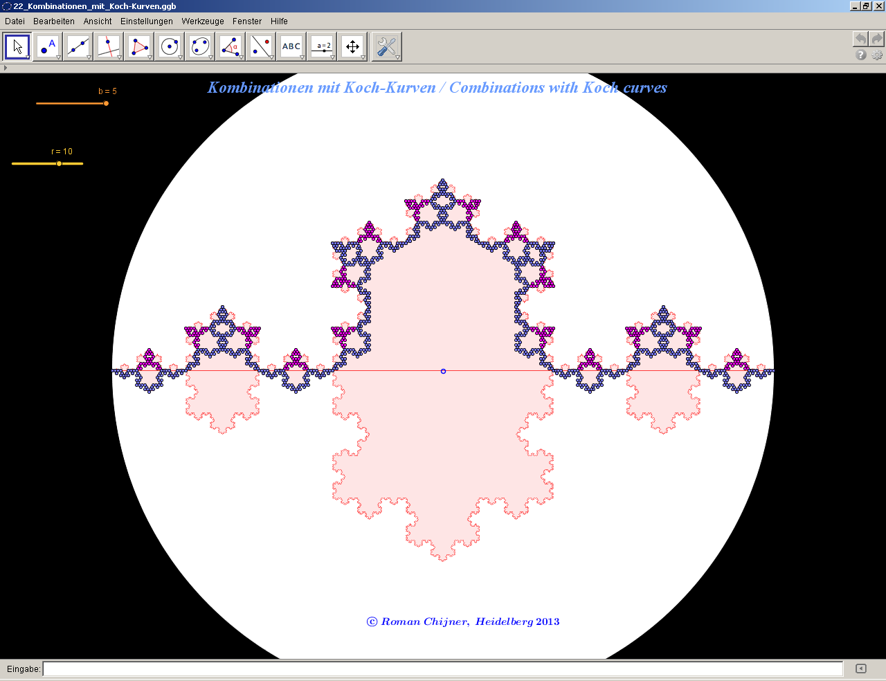Open dropdown arrow of ABC text tool
This screenshot has height=681, width=886.
point(302,57)
